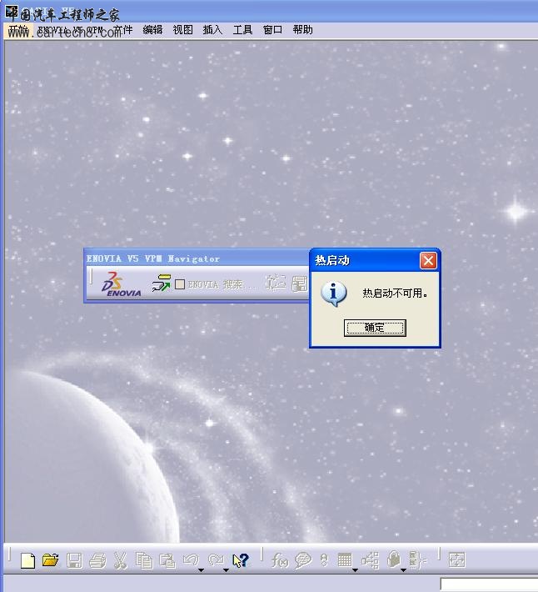
Task: Click the Copy icon
Action: pyautogui.click(x=144, y=560)
